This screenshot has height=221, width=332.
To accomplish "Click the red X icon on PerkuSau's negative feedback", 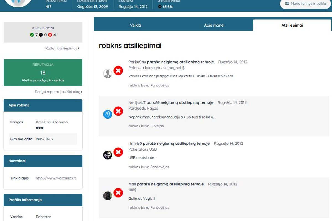I will pos(118,70).
